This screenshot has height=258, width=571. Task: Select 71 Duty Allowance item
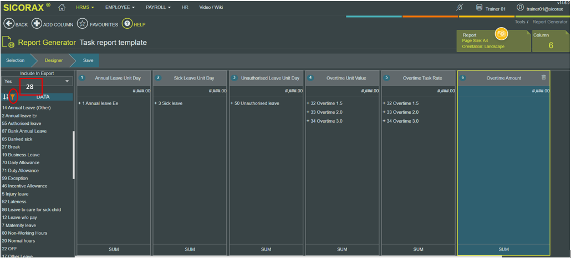coord(20,171)
